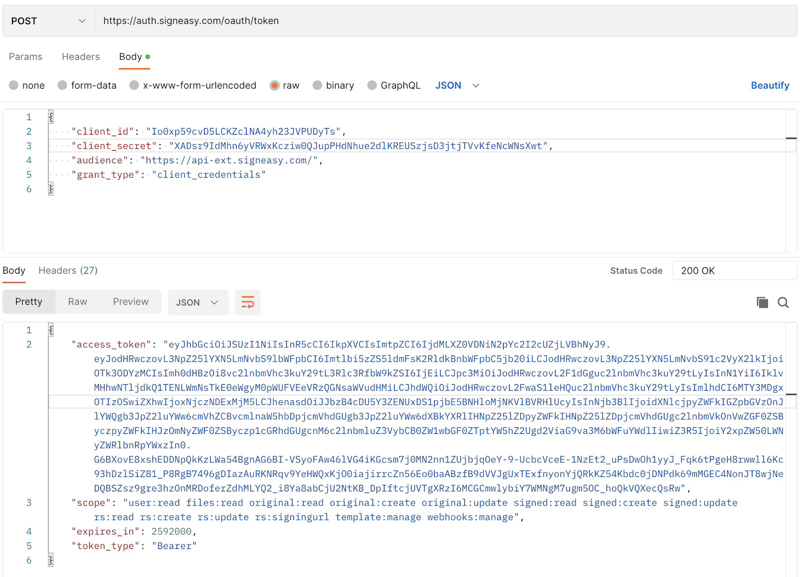Select the binary body type
Screen dimensions: 800x577
click(x=317, y=86)
